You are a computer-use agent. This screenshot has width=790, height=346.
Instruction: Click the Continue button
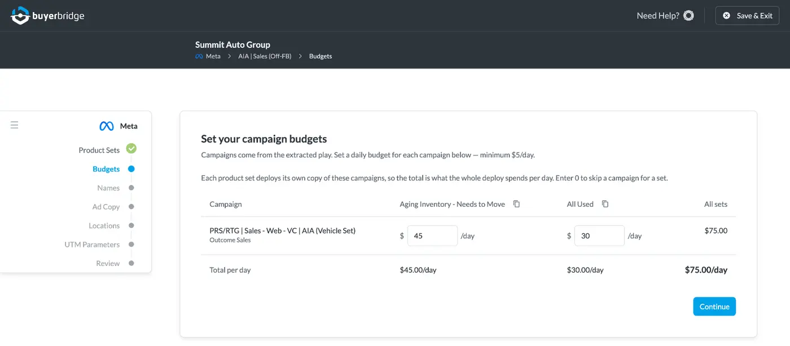point(714,307)
